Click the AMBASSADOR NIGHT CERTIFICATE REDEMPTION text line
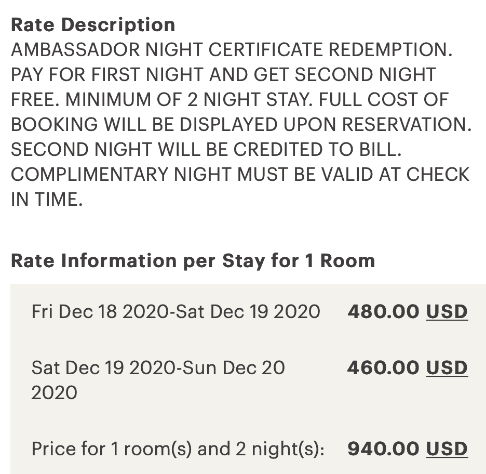This screenshot has height=474, width=486. (x=232, y=49)
